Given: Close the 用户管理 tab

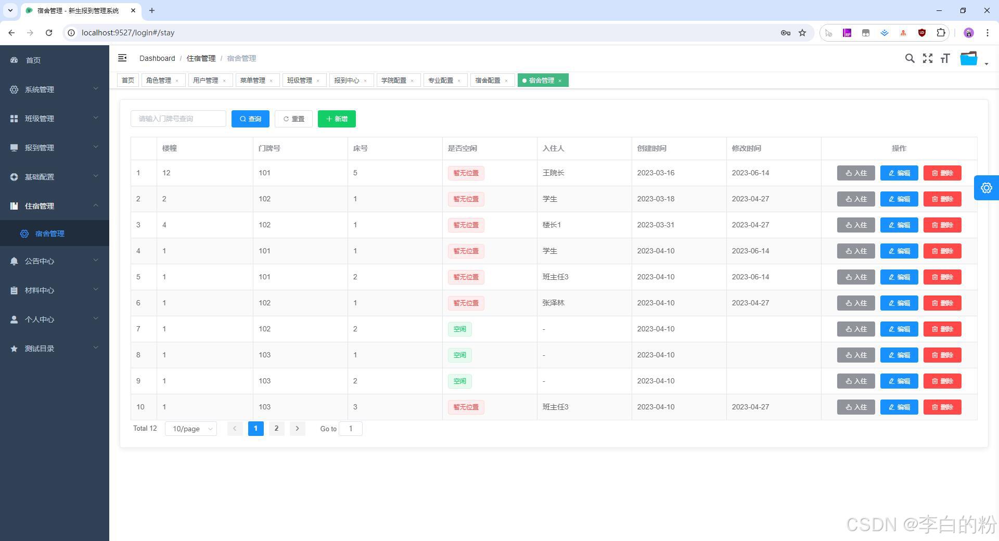Looking at the screenshot, I should click(x=224, y=81).
